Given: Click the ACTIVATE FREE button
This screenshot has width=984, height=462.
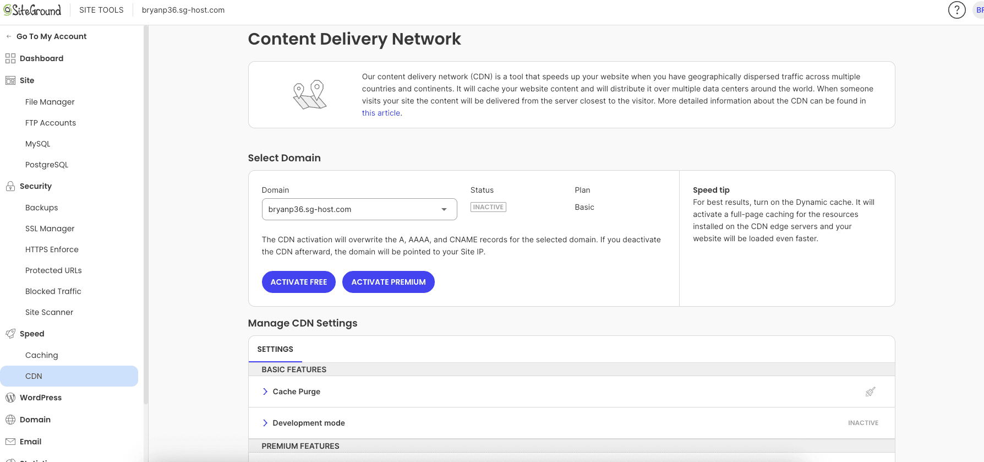Looking at the screenshot, I should tap(299, 282).
